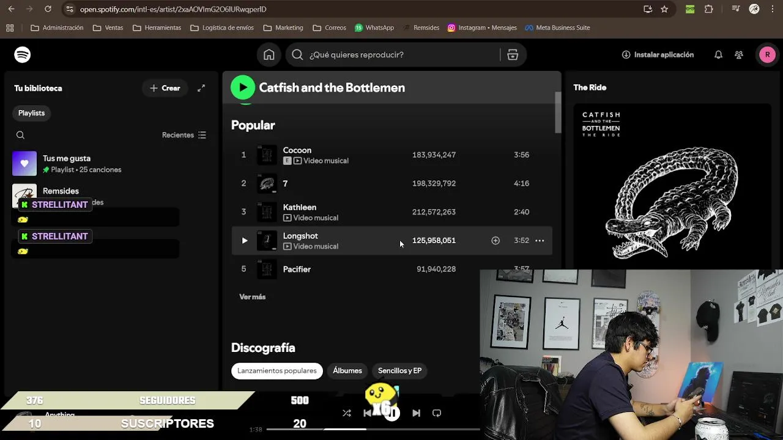Select Sencillos y EP tab
This screenshot has height=440, width=783.
tap(399, 371)
